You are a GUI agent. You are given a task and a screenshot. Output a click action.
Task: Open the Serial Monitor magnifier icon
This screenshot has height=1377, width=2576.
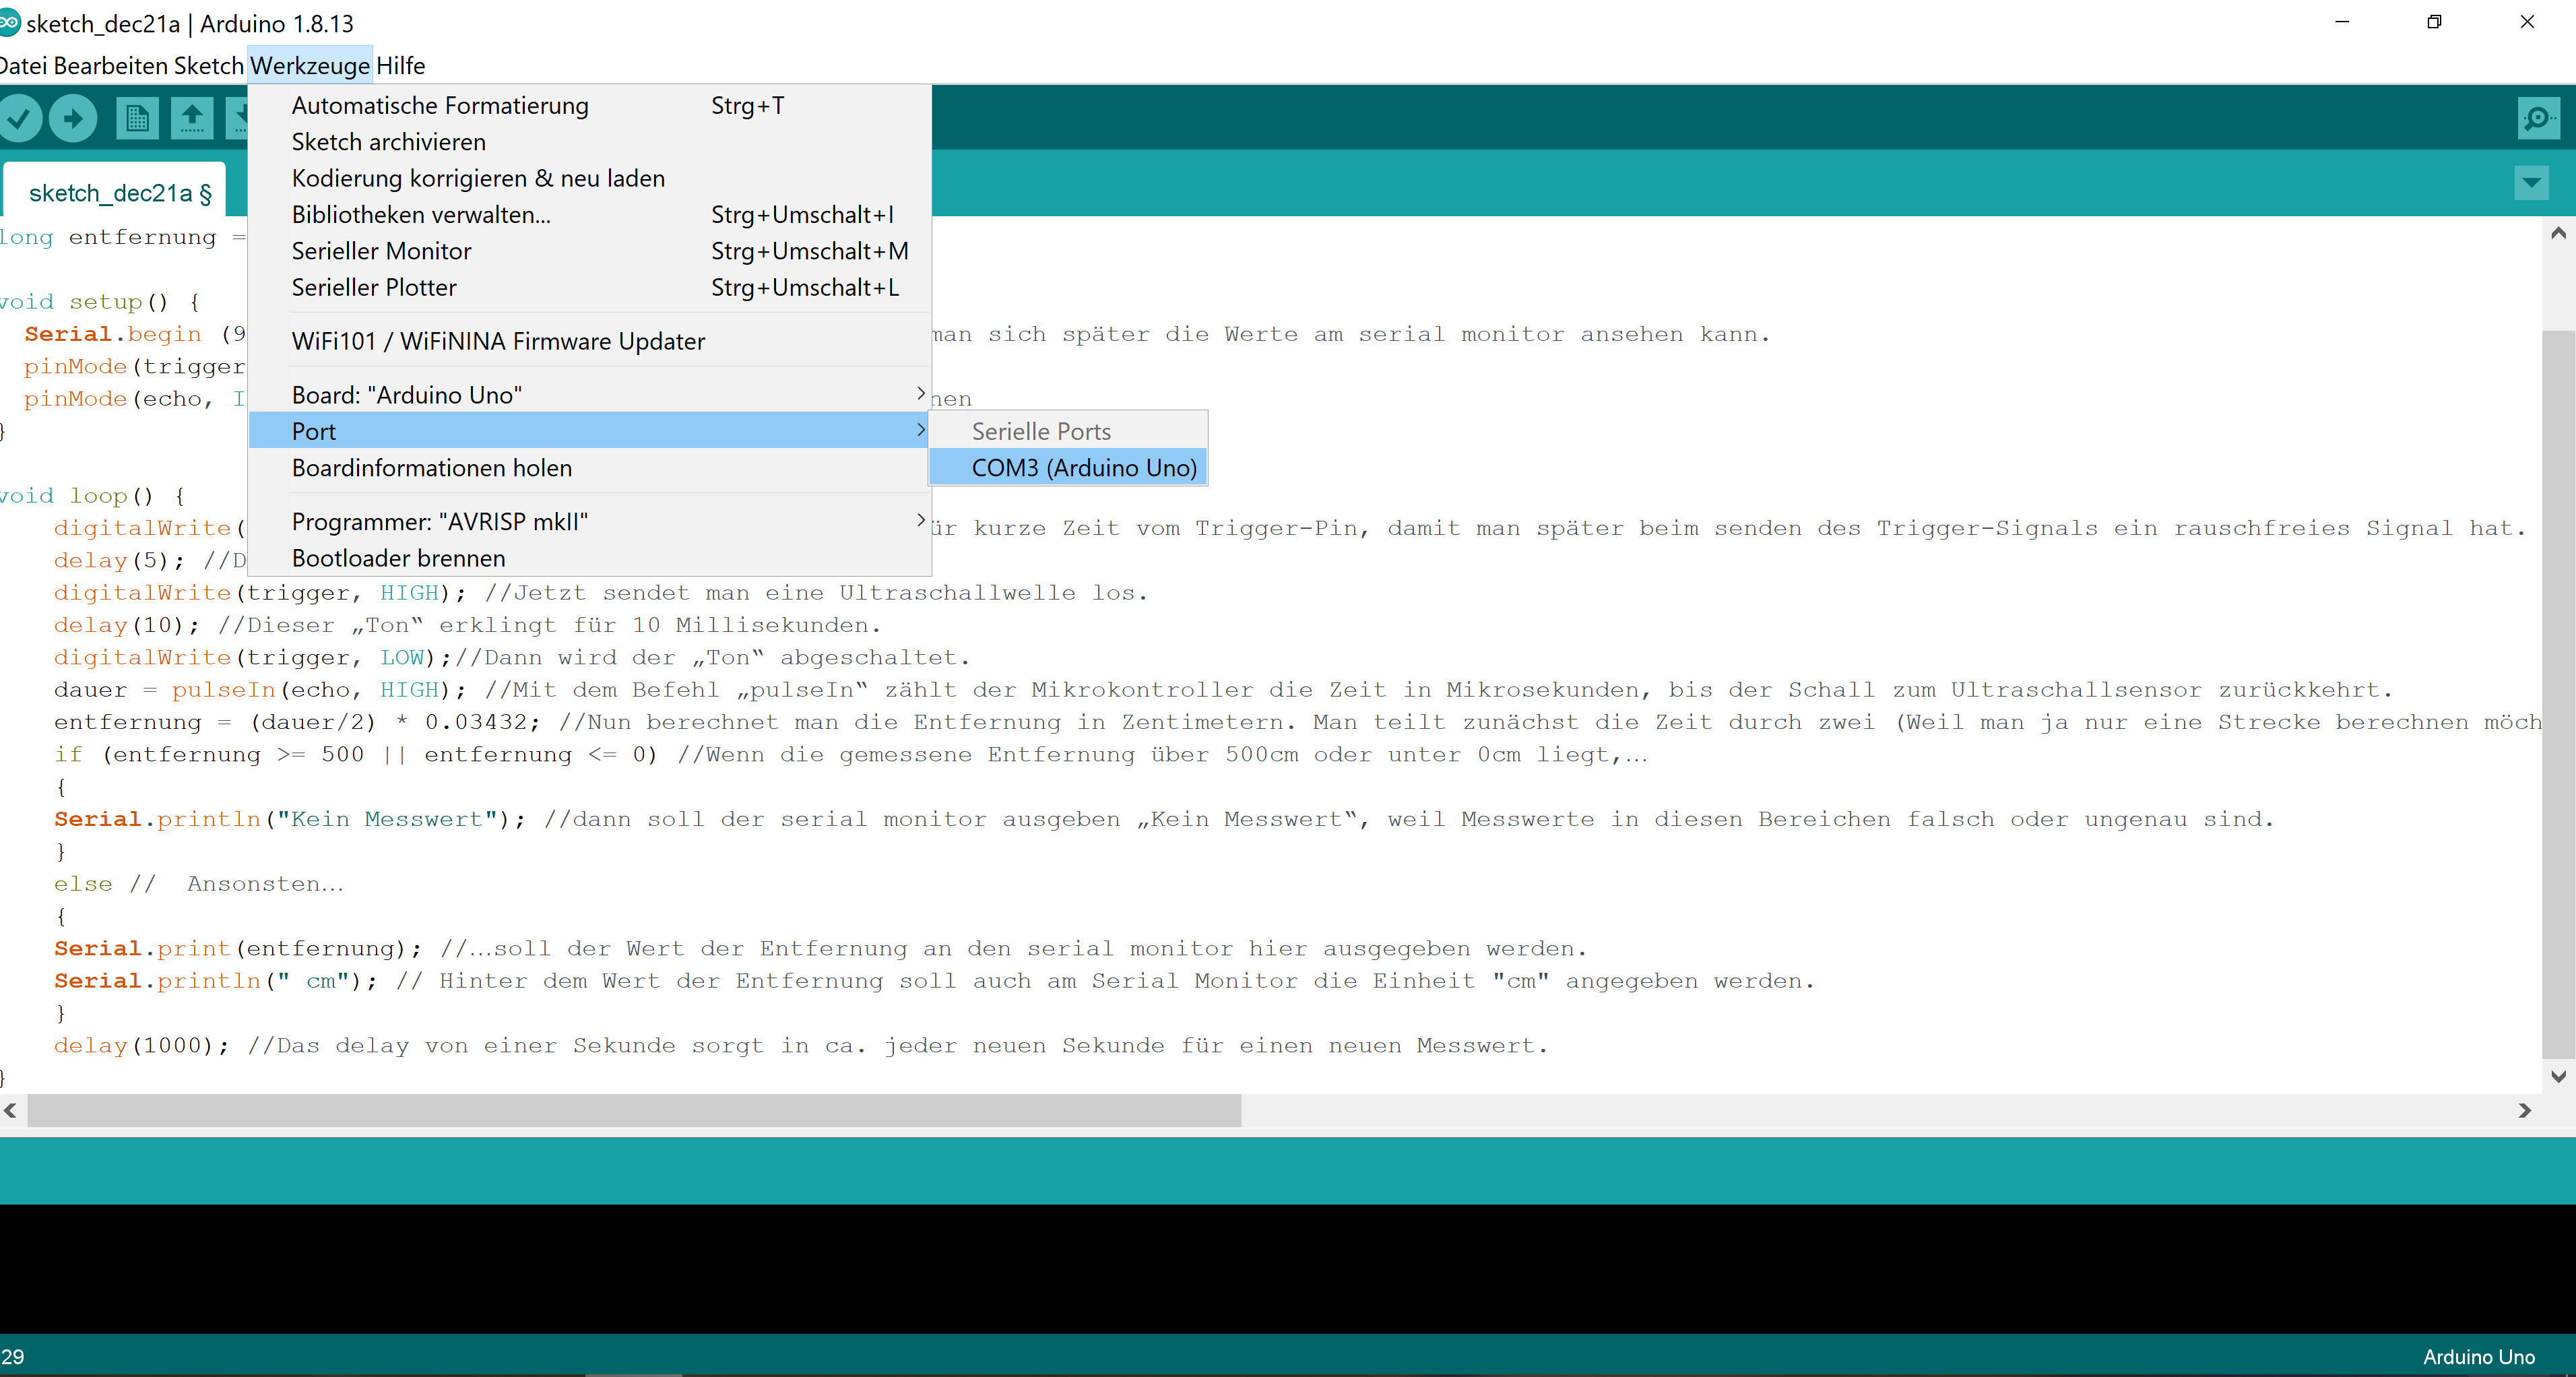pos(2538,118)
